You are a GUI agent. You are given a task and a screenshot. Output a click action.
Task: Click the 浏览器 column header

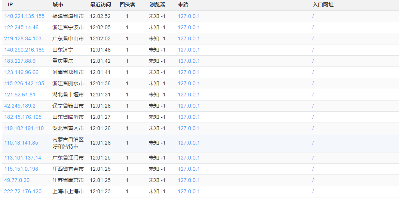pyautogui.click(x=157, y=5)
